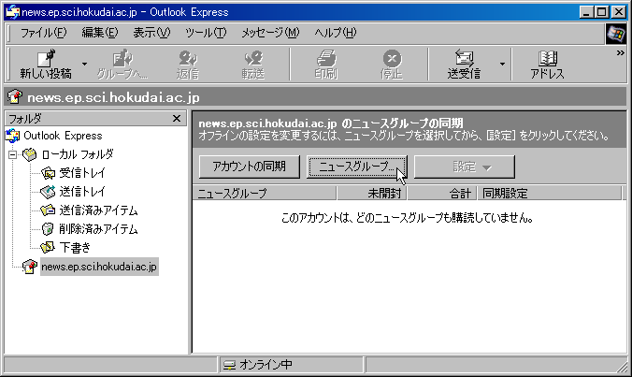Click the news server icon in folder tree
This screenshot has width=632, height=377.
pos(29,267)
